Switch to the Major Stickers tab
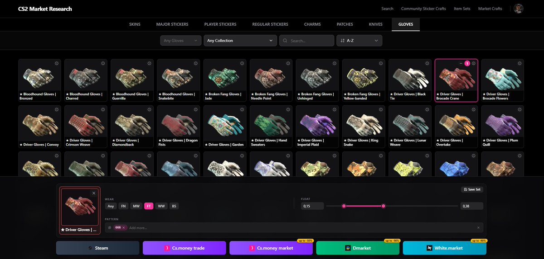Image resolution: width=544 pixels, height=259 pixels. pyautogui.click(x=172, y=24)
